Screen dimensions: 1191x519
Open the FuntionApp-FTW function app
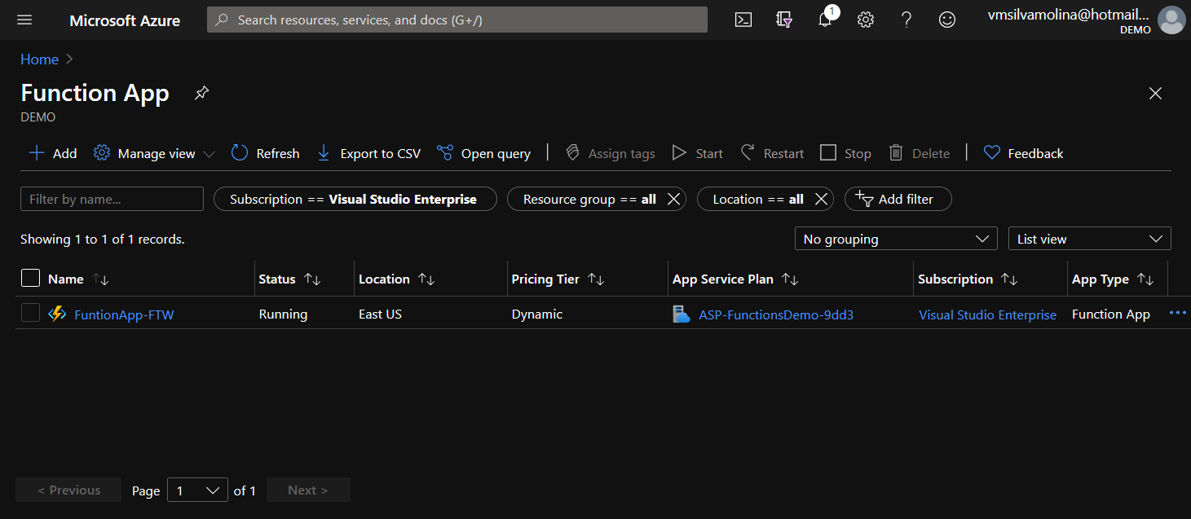tap(124, 314)
